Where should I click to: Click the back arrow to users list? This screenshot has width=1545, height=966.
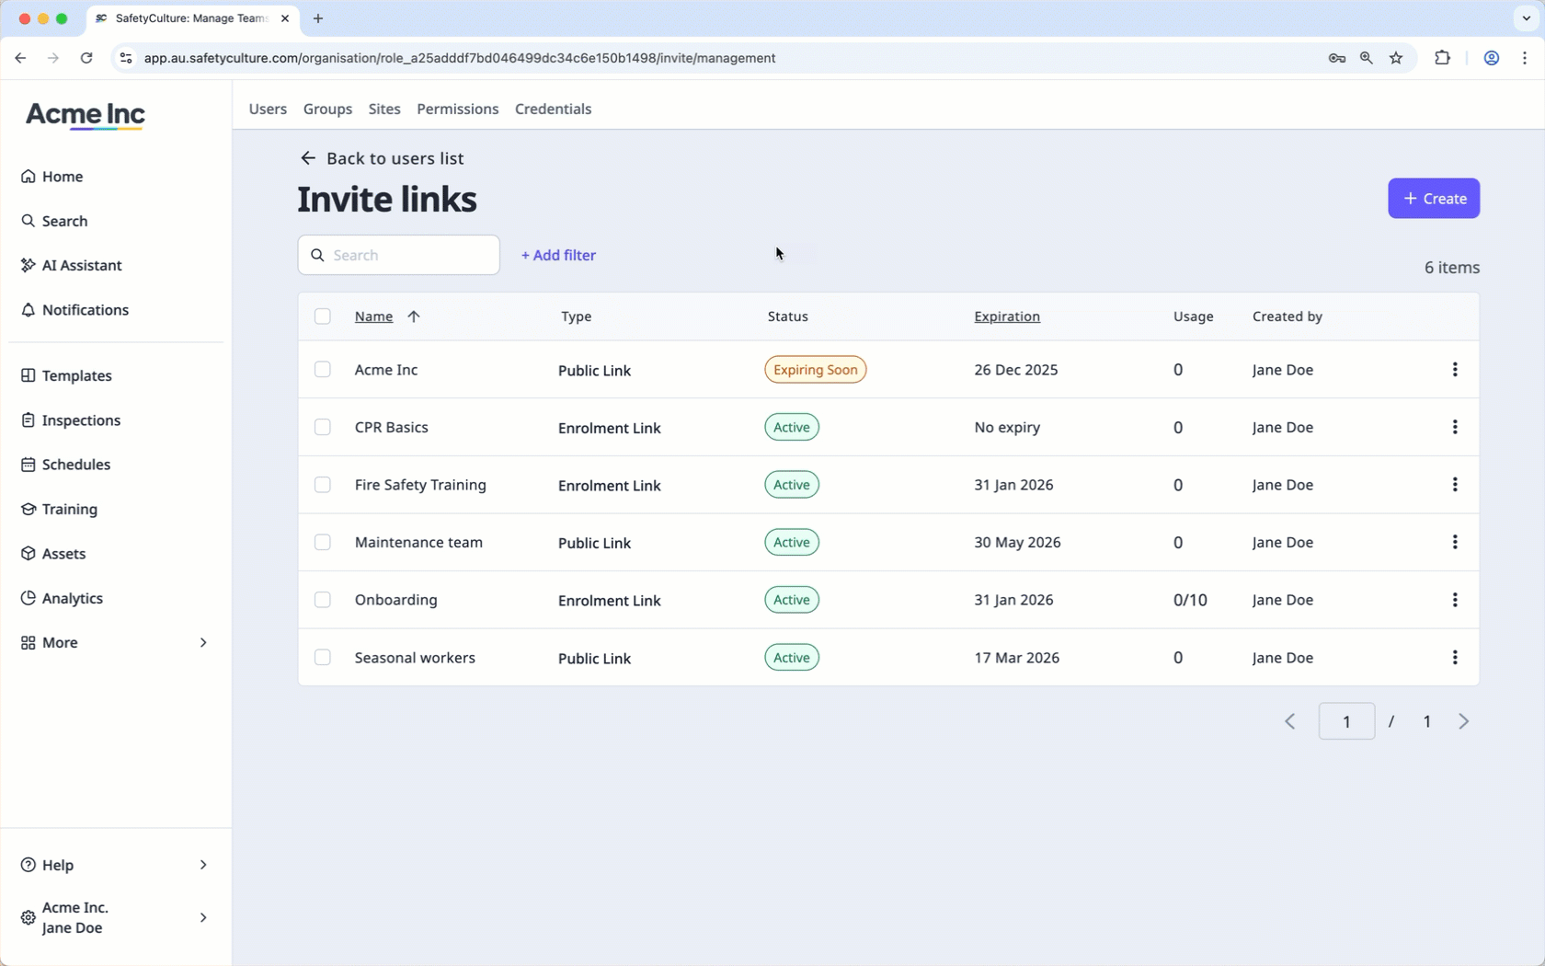(x=308, y=158)
